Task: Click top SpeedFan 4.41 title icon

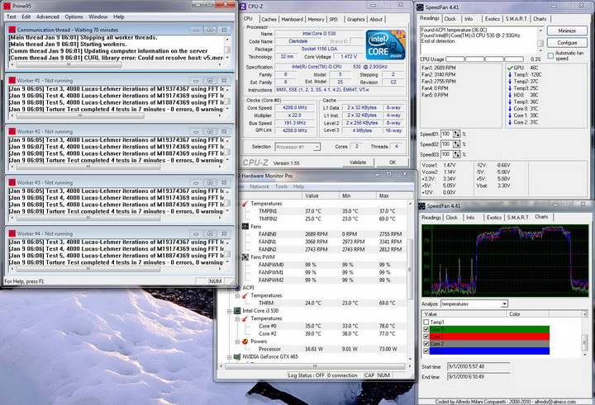Action: 420,7
